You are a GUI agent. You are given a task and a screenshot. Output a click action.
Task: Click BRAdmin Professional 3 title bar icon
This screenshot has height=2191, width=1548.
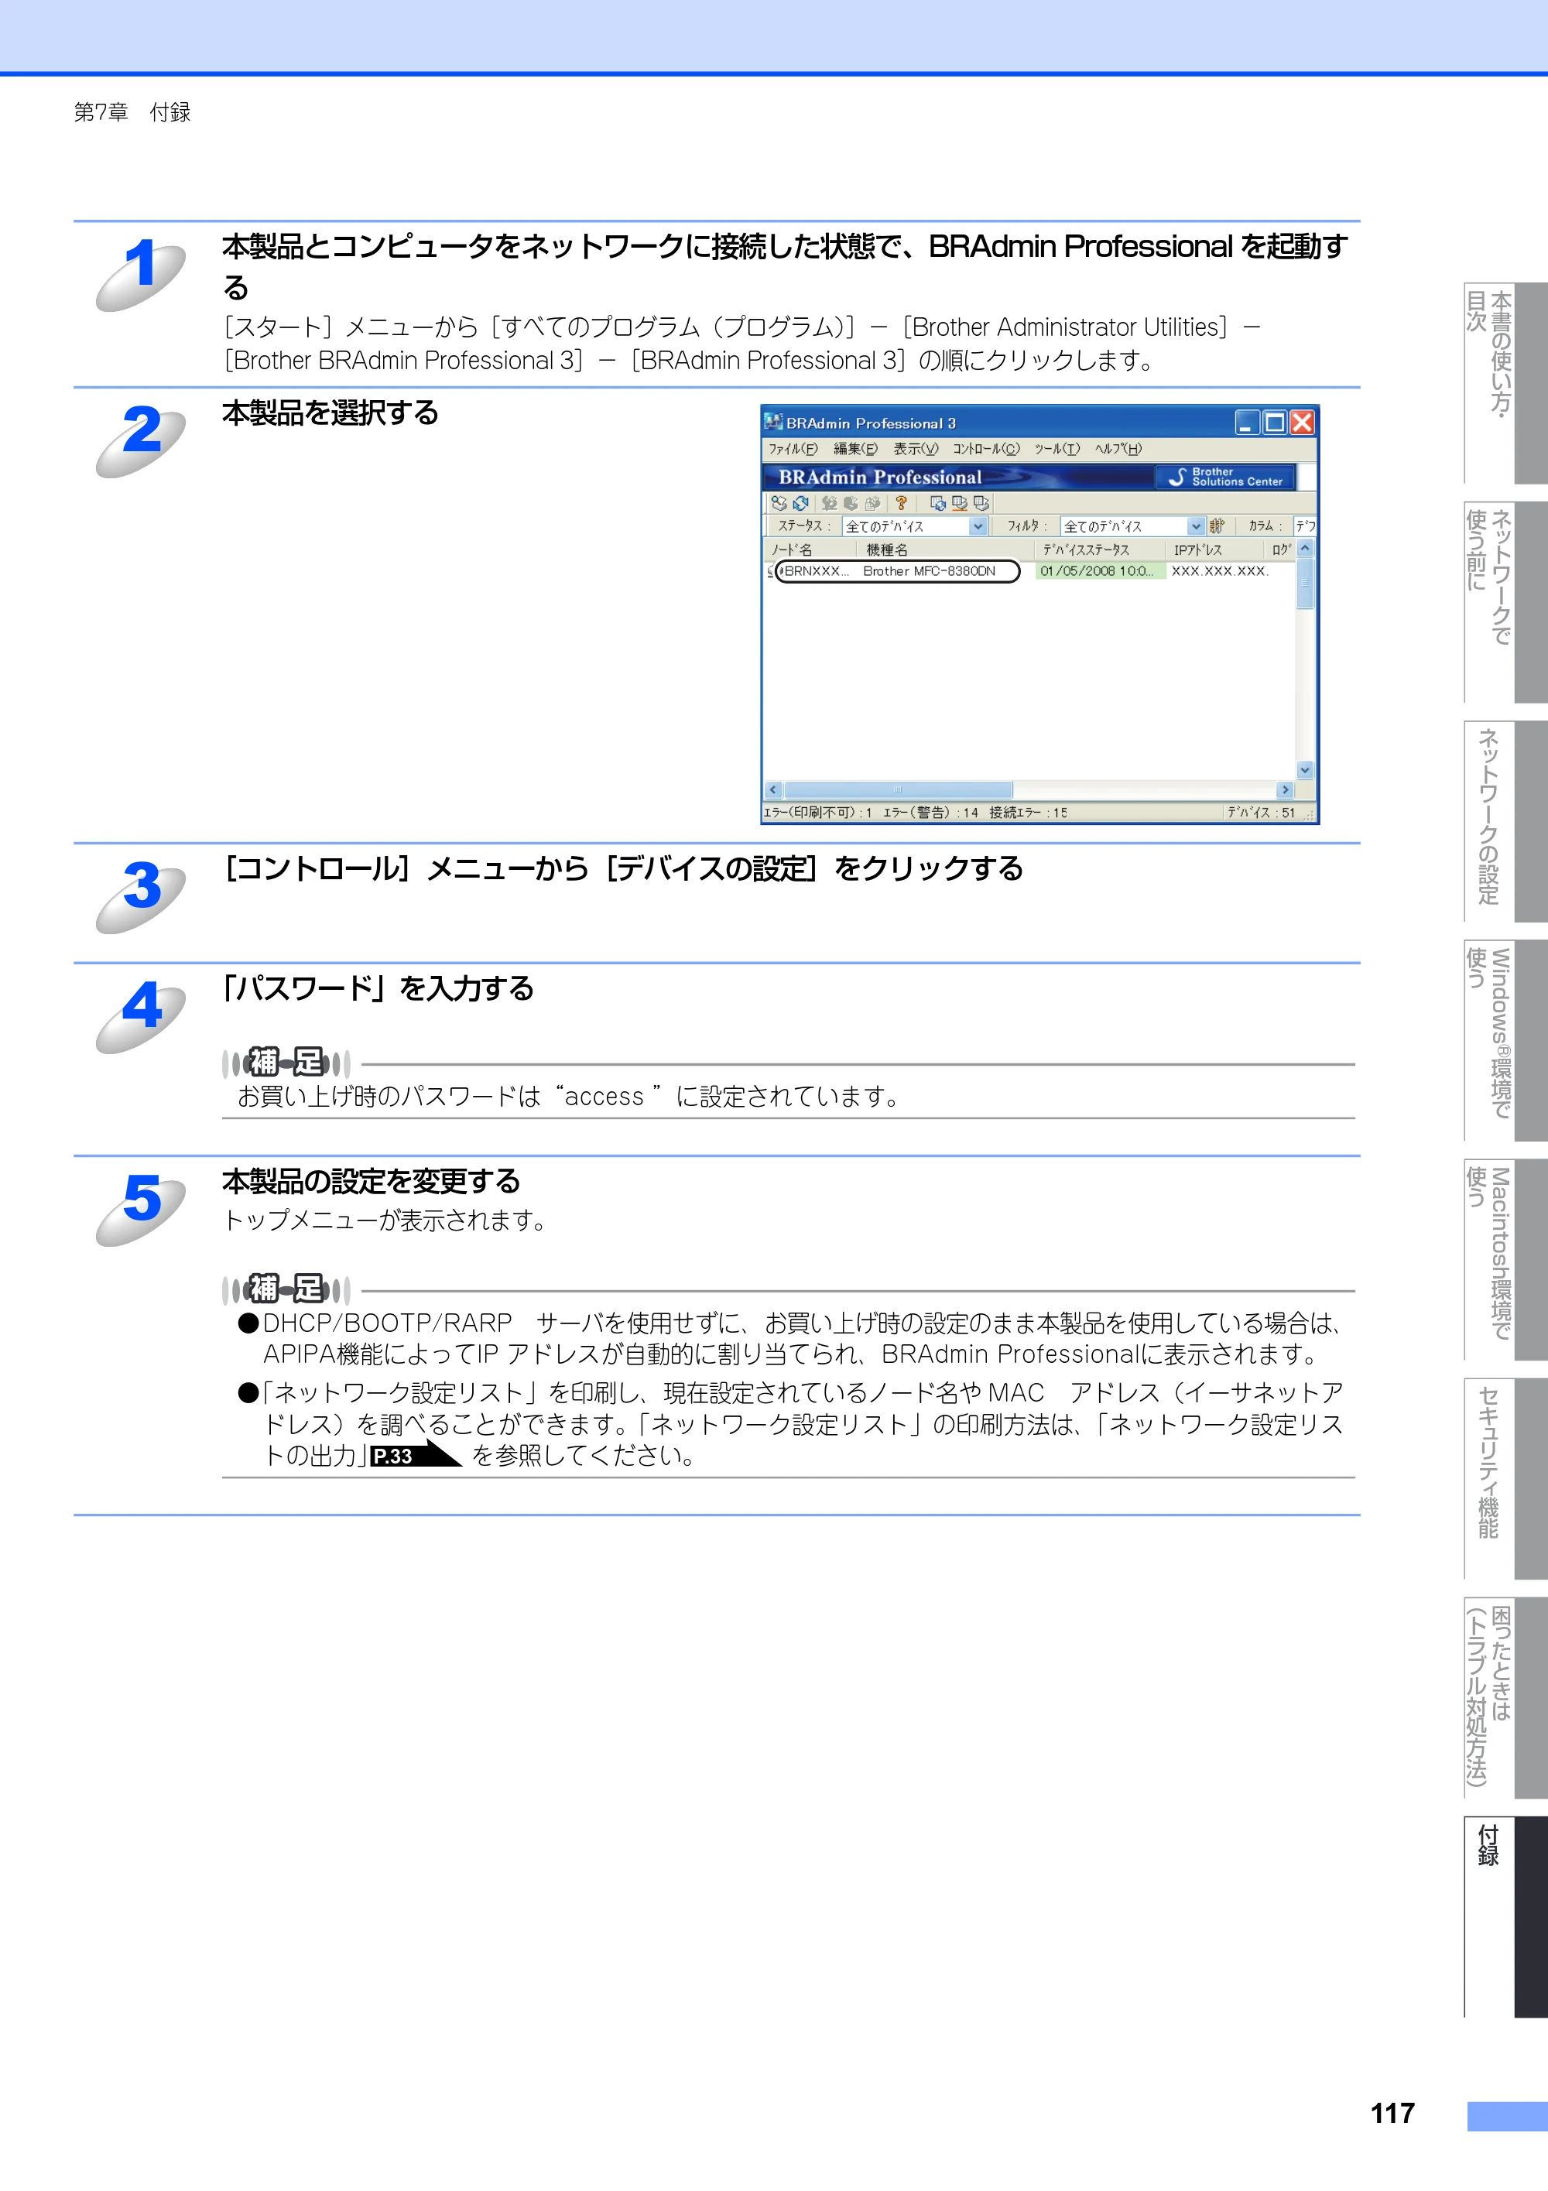[x=773, y=422]
